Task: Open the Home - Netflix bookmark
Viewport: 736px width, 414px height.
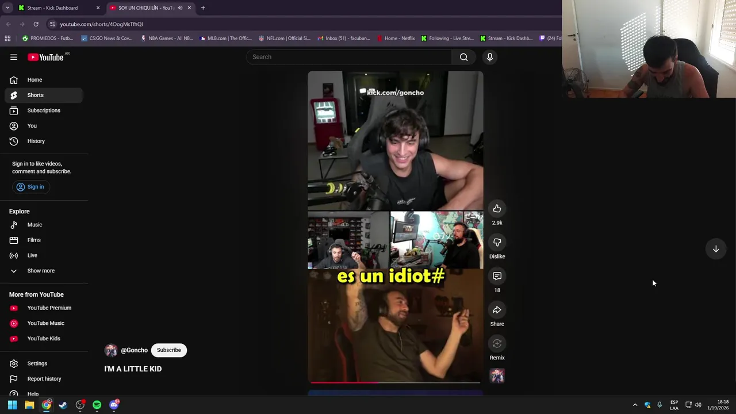Action: point(396,39)
